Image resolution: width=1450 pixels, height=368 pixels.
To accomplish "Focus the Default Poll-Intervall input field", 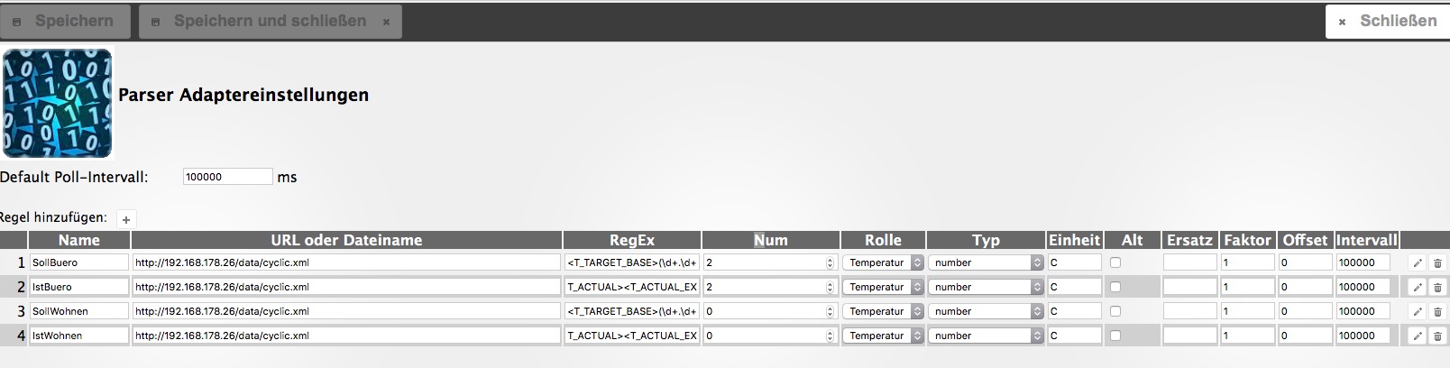I will point(227,177).
